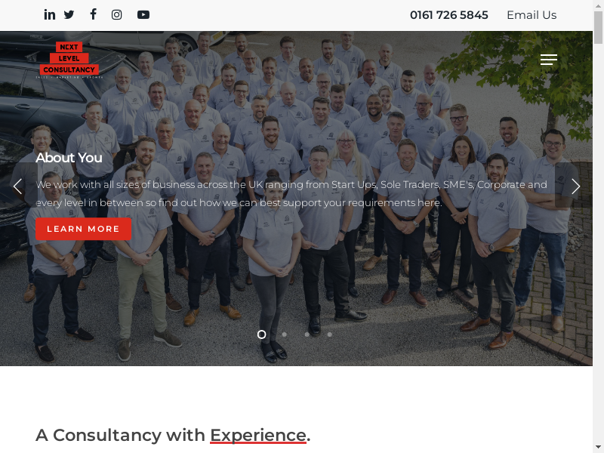Advance to the next slide arrow

click(x=575, y=186)
